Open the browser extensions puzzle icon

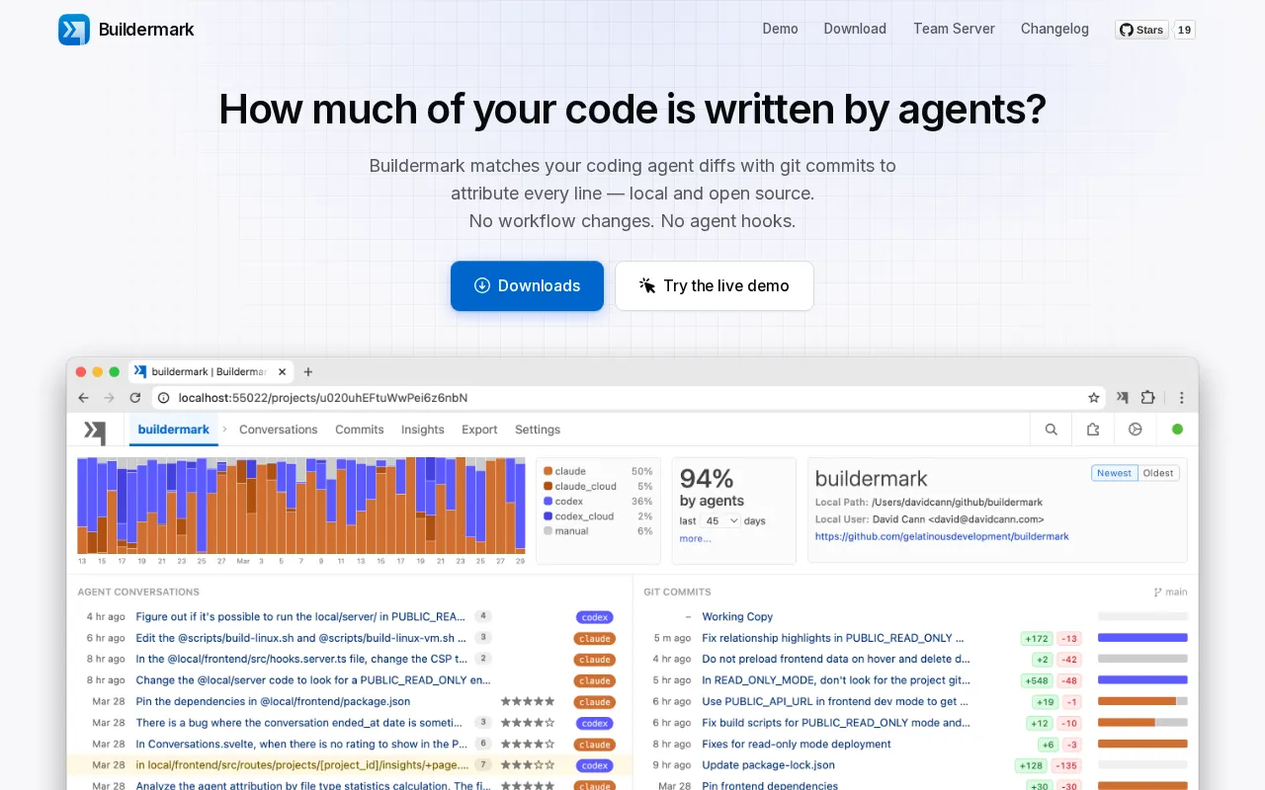[1147, 398]
